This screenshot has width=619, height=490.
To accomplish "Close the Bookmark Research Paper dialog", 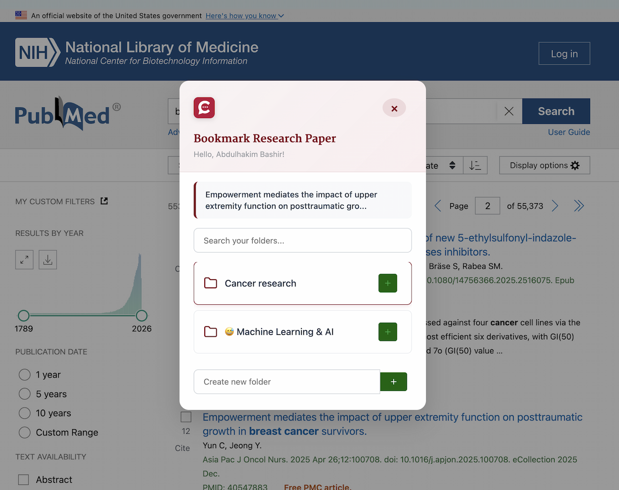I will click(394, 108).
